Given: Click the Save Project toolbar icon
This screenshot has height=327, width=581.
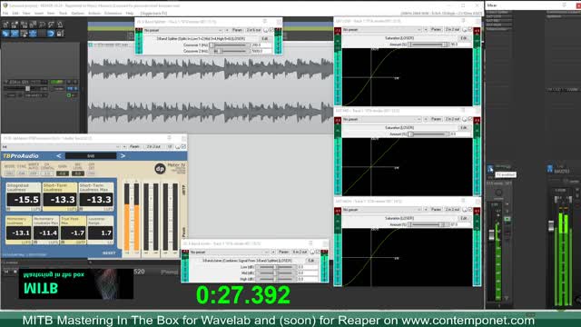Looking at the screenshot, I should (24, 25).
